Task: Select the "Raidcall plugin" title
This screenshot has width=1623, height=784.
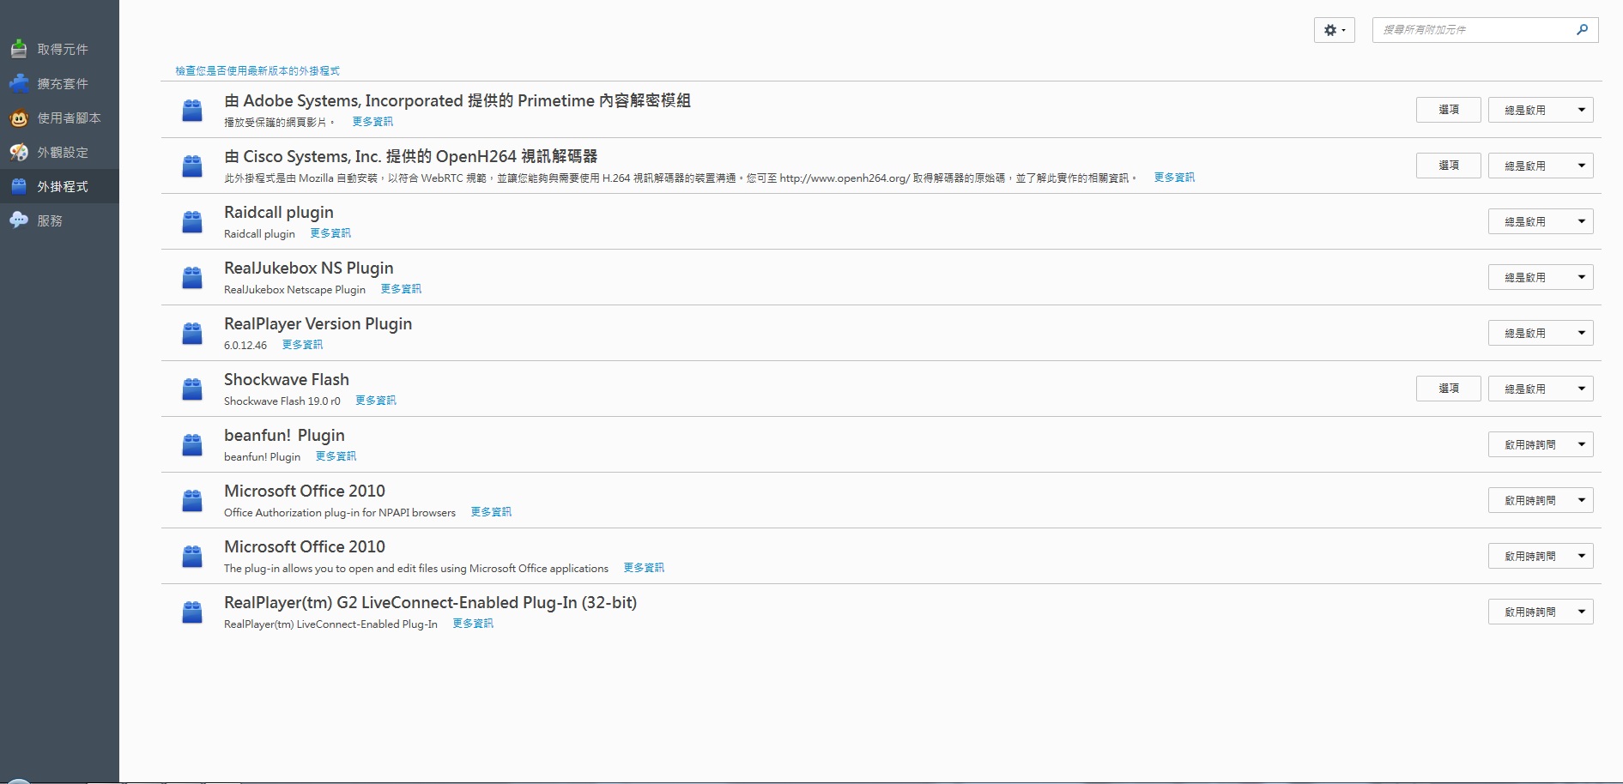Action: coord(279,212)
